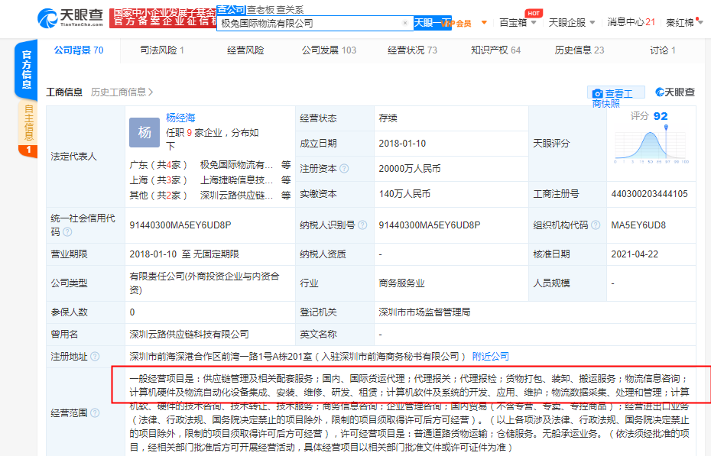Image resolution: width=711 pixels, height=456 pixels.
Task: Show help icon beside 经营范围
Action: coord(95,412)
